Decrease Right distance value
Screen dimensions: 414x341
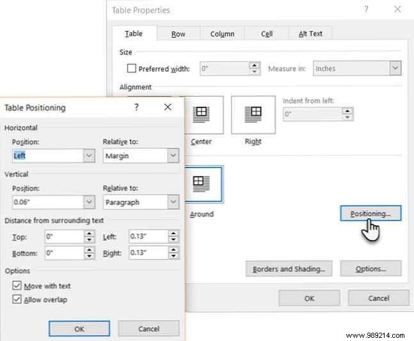tap(173, 256)
